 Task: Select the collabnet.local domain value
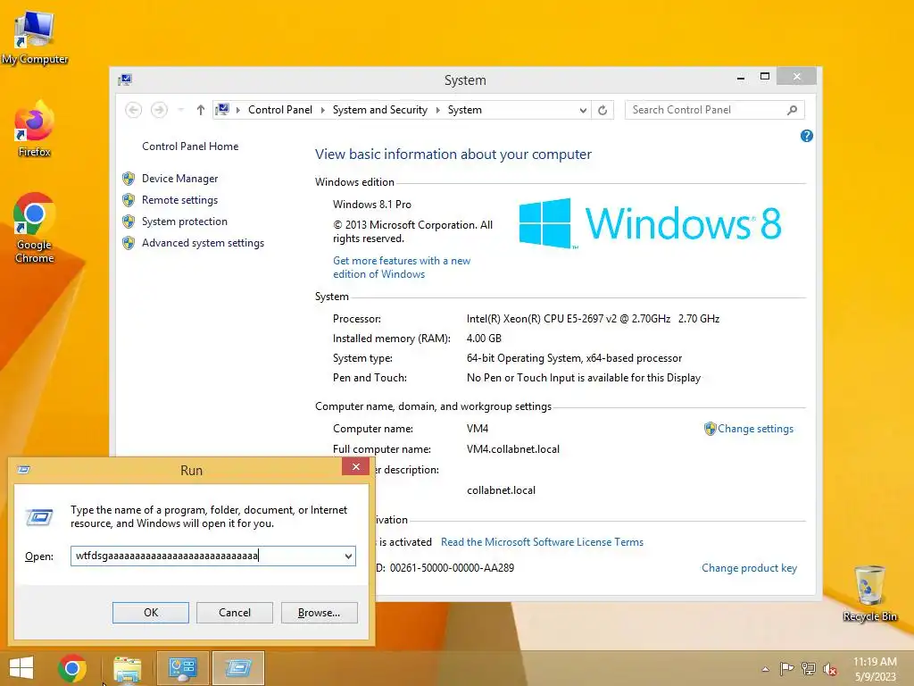pos(501,490)
